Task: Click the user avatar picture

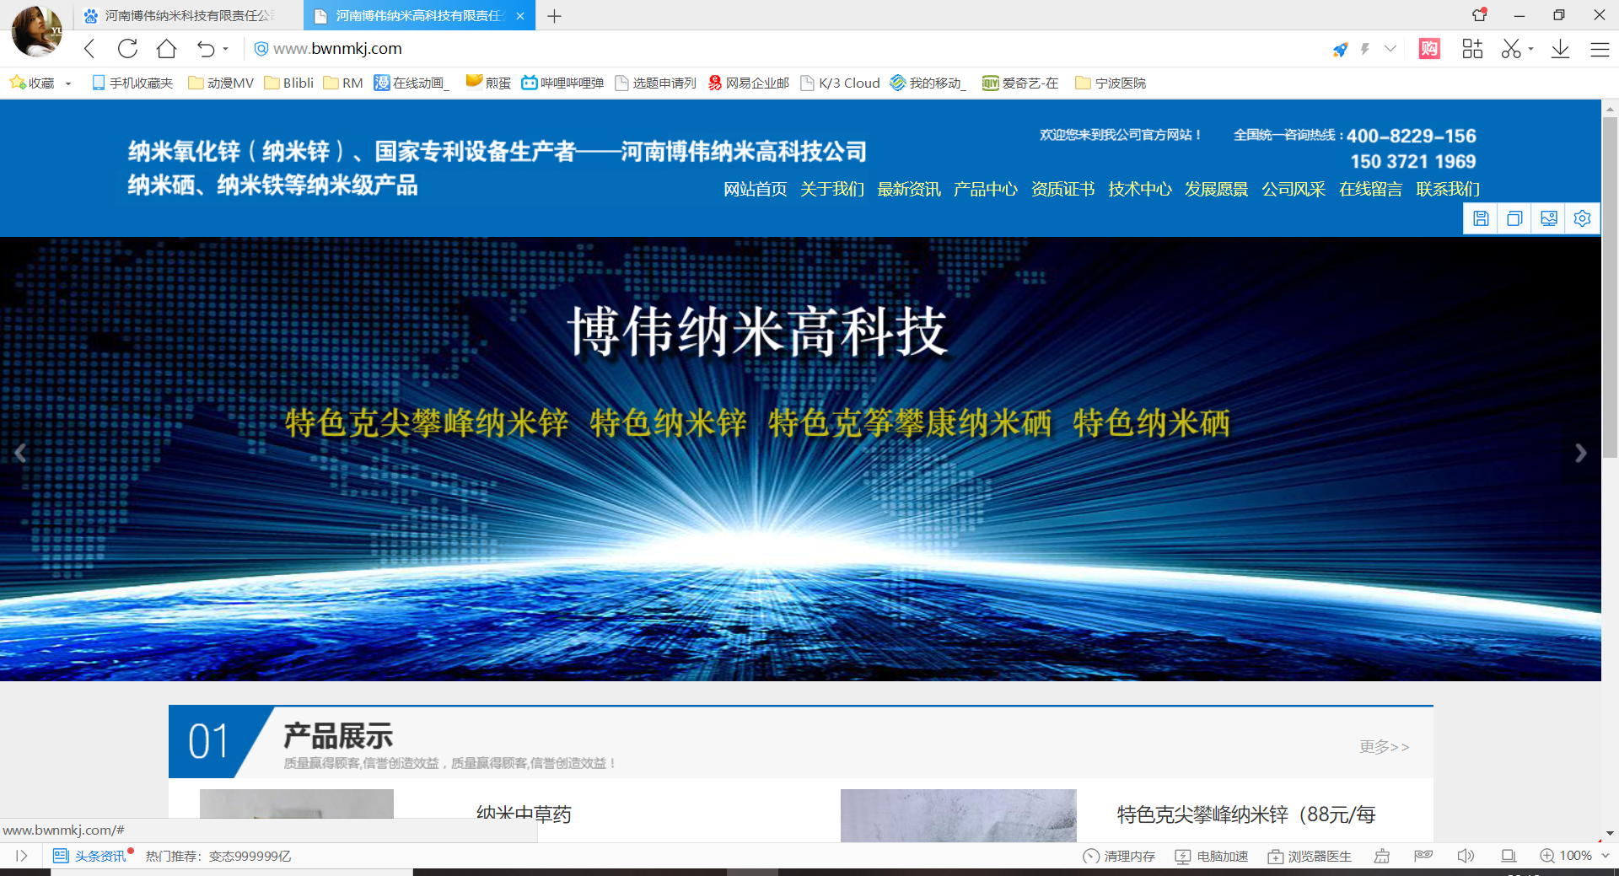Action: (37, 31)
